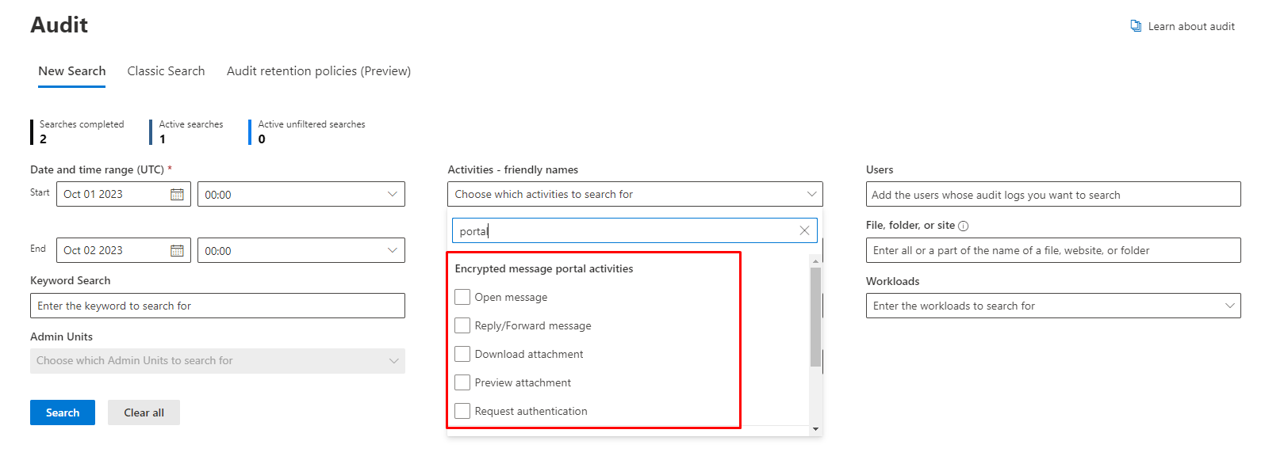Expand the Start time dropdown
Image resolution: width=1265 pixels, height=460 pixels.
[392, 195]
